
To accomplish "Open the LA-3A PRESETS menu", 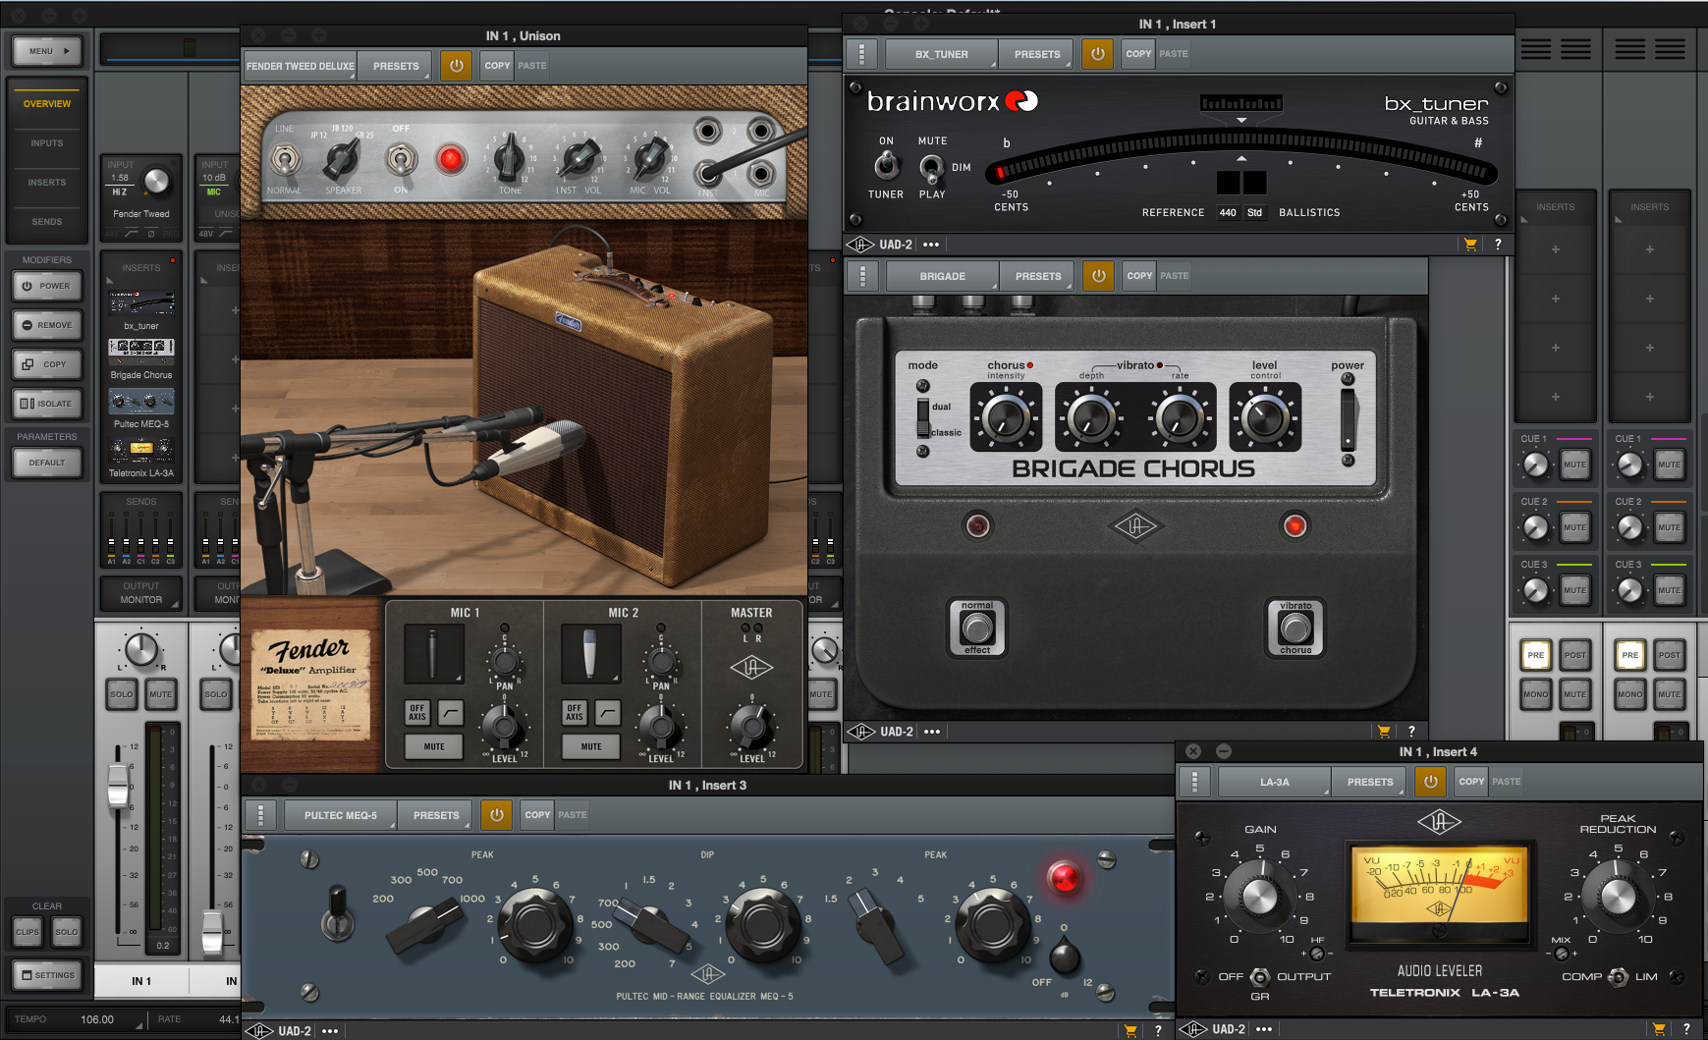I will (1369, 782).
